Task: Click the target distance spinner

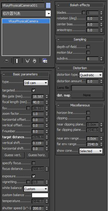Action: click(x=47, y=137)
